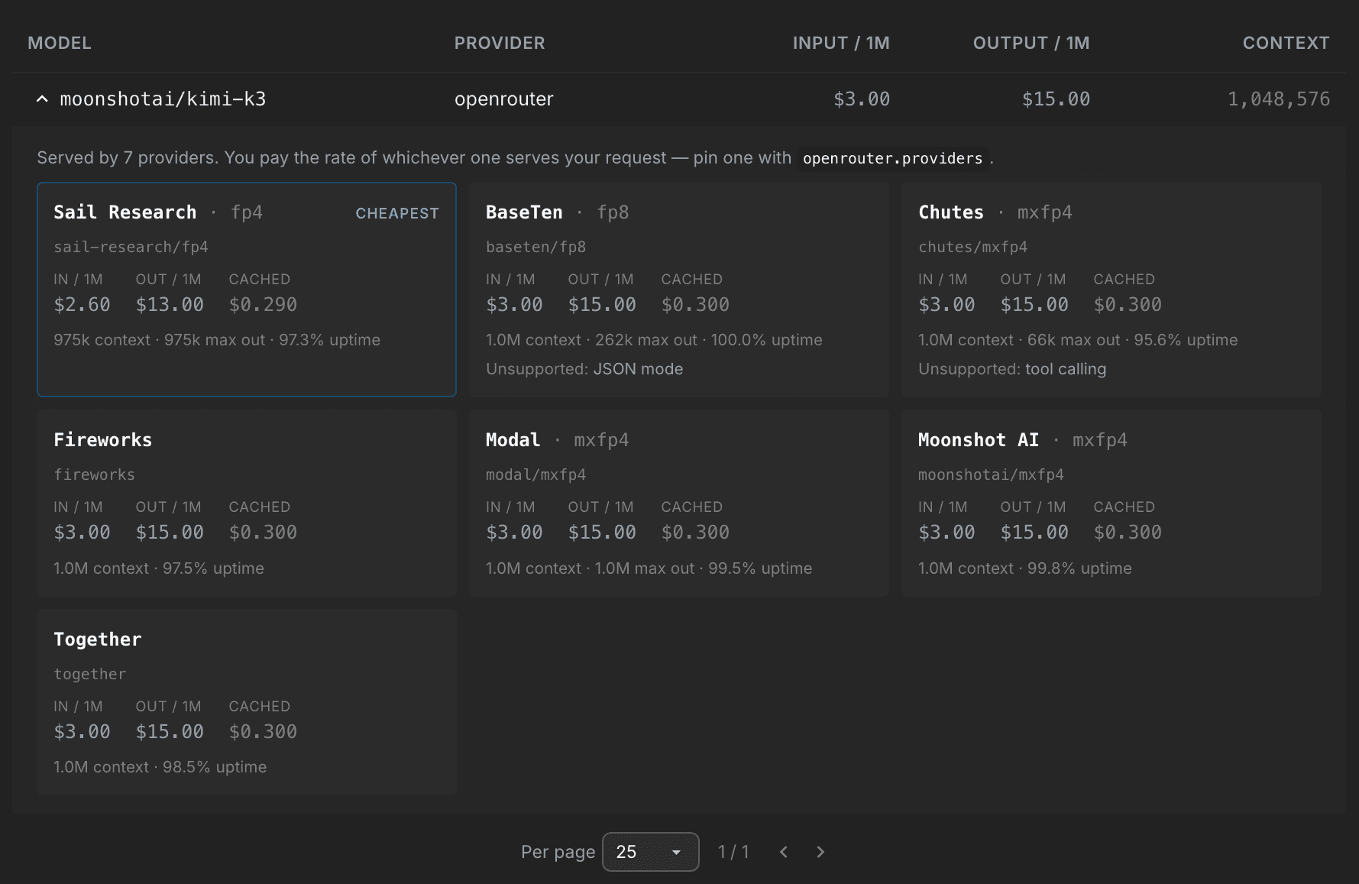Click the '1.0M context · 262k max out · 100.0% uptime' line

click(654, 340)
